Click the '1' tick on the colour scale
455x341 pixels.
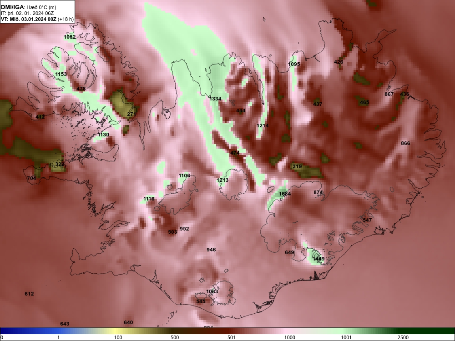[59, 337]
